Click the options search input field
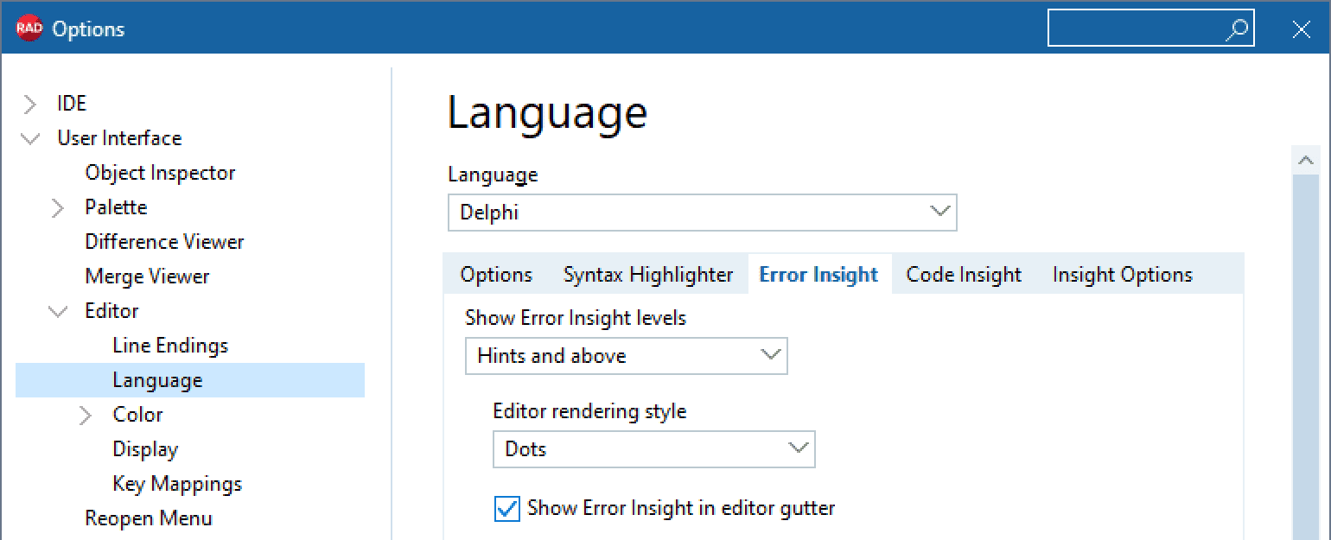1331x540 pixels. (1150, 29)
